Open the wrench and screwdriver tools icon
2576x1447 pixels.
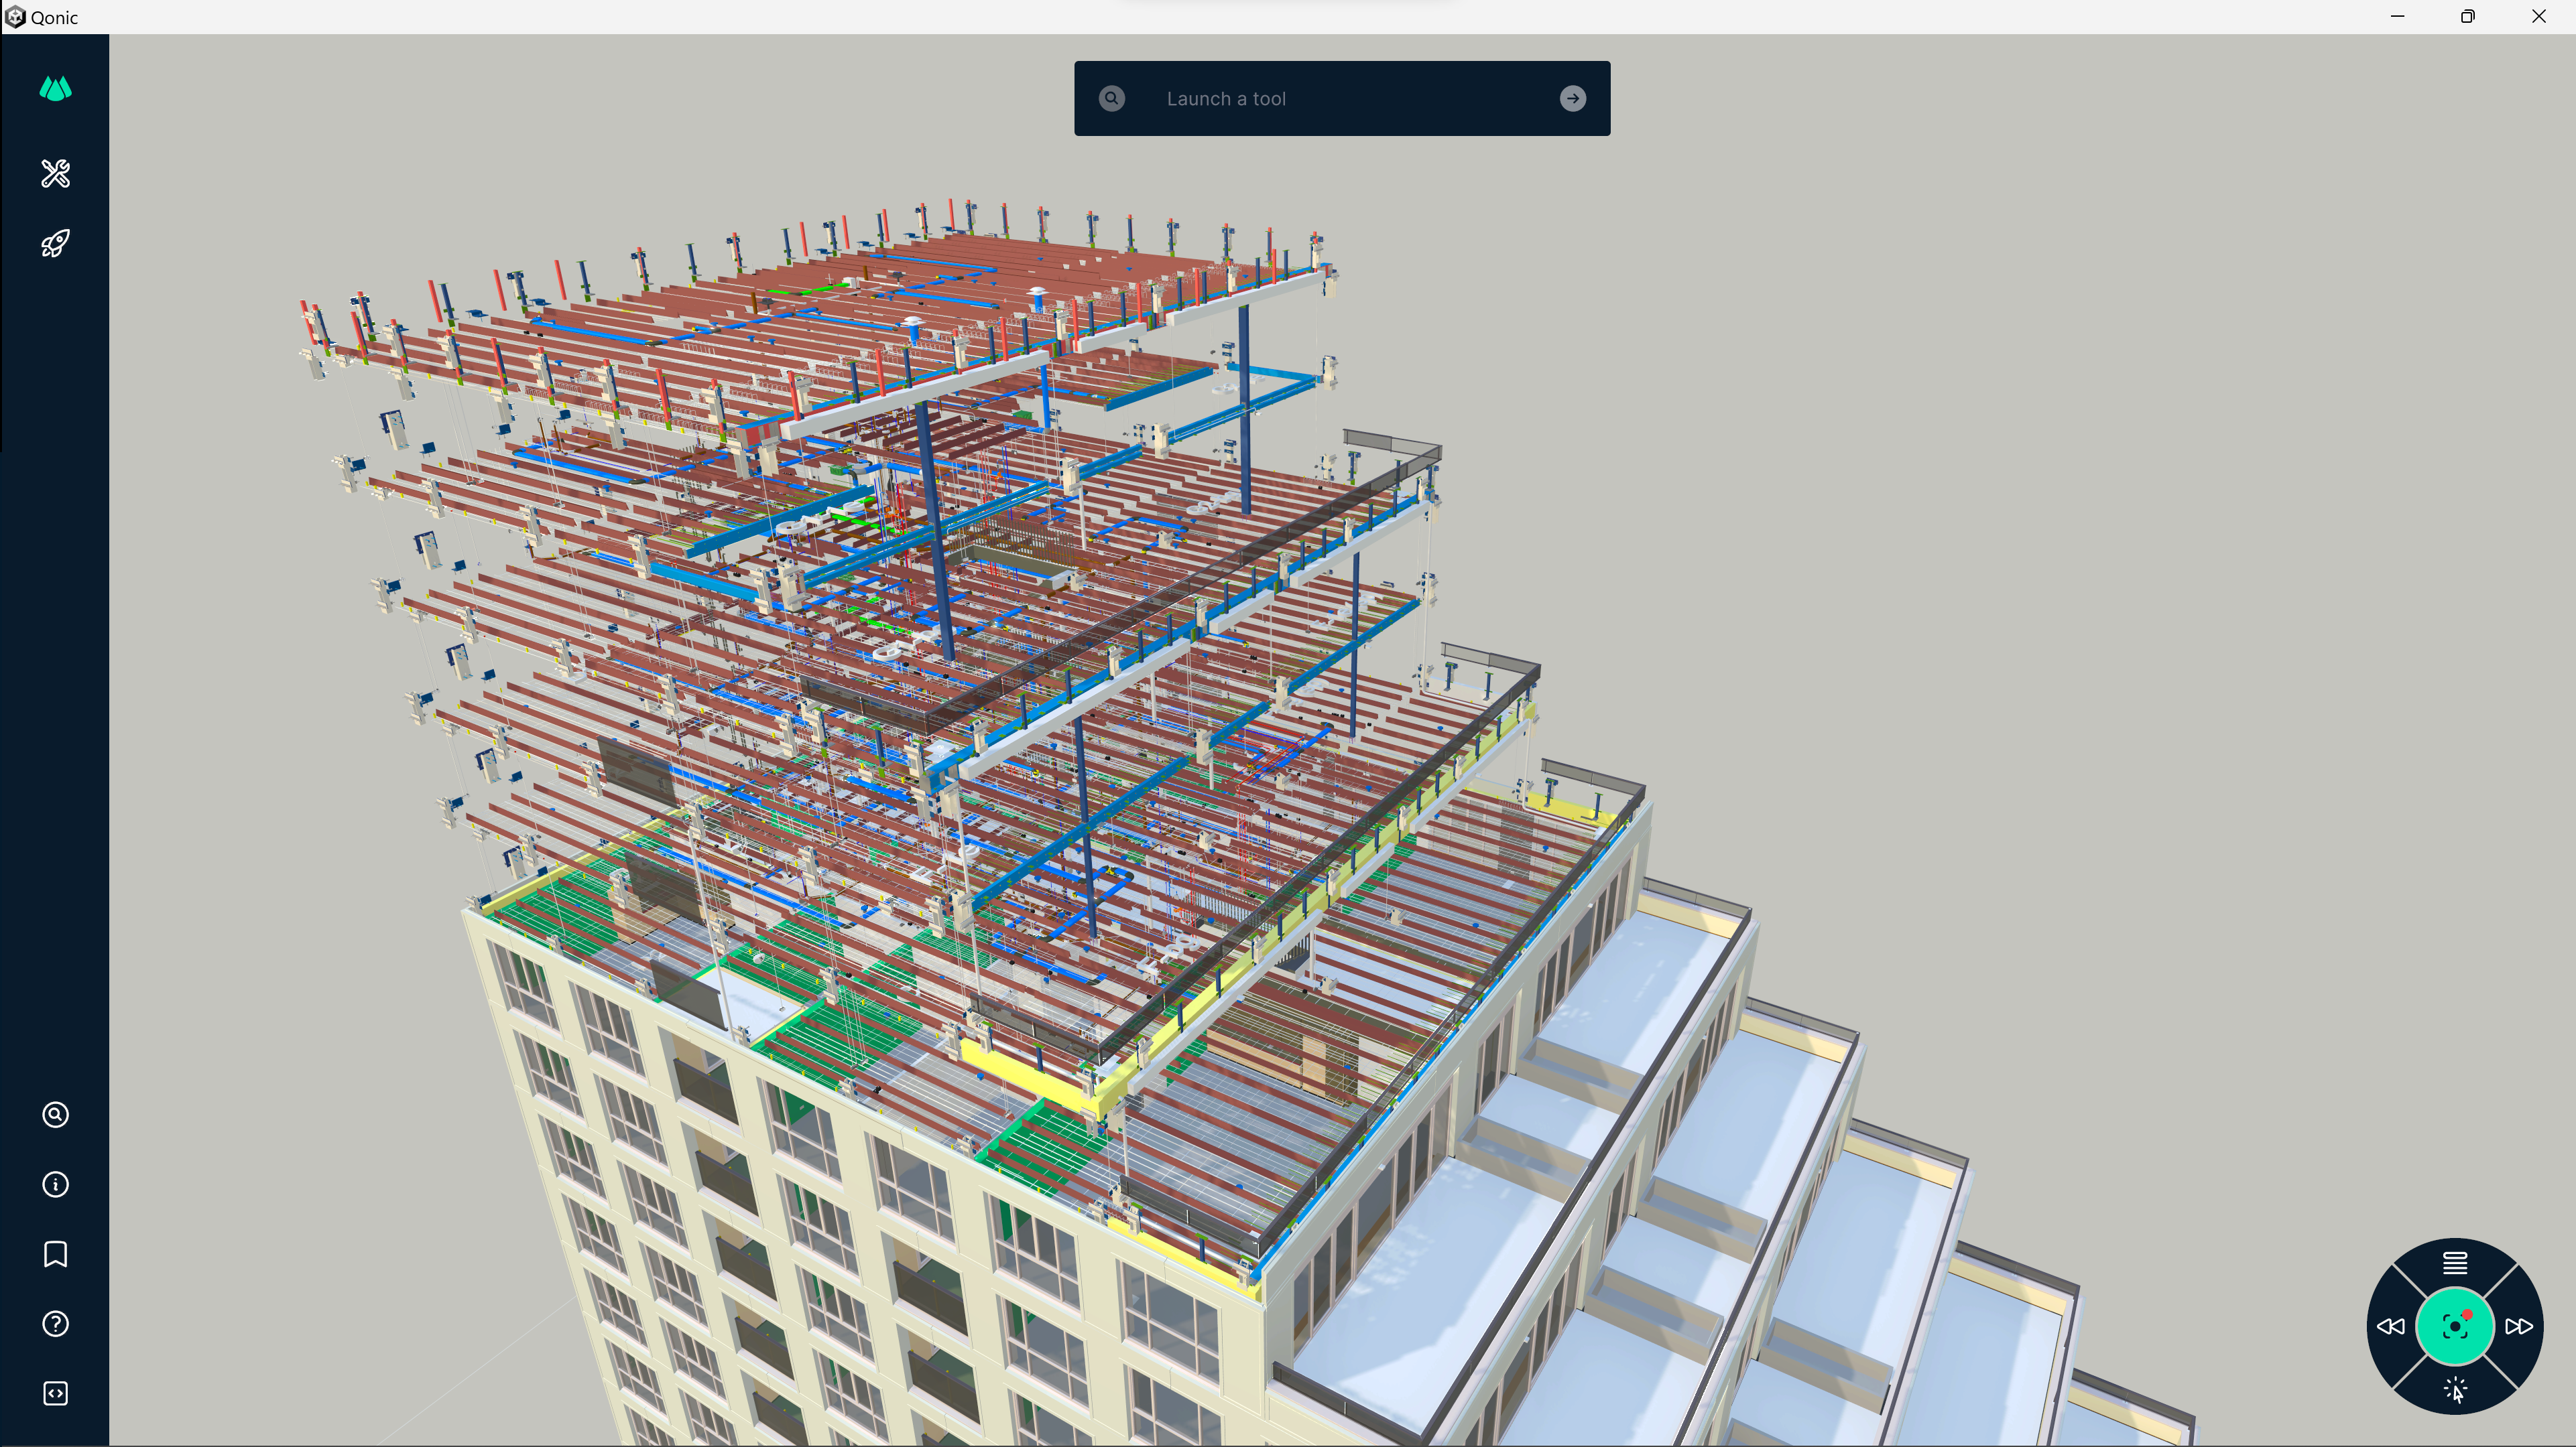point(55,174)
